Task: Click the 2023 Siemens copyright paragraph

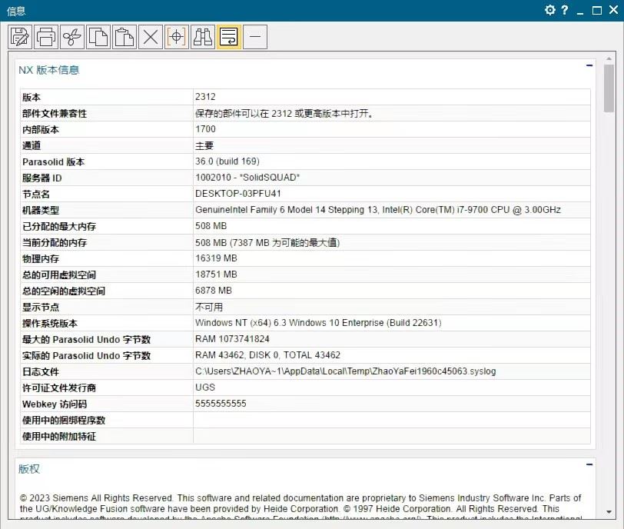Action: point(301,506)
